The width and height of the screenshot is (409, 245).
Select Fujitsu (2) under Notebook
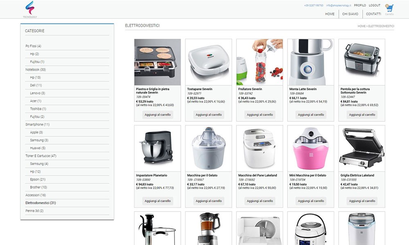37,116
